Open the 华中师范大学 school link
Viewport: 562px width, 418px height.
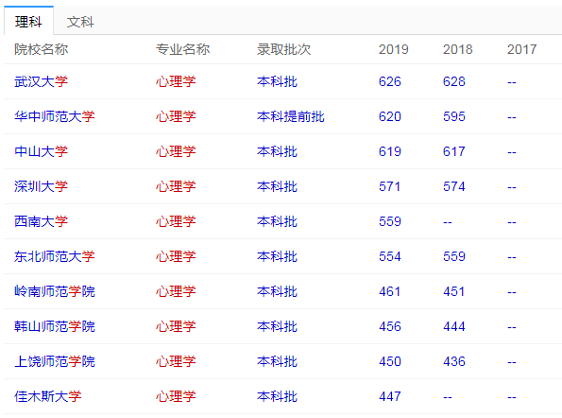tap(55, 116)
